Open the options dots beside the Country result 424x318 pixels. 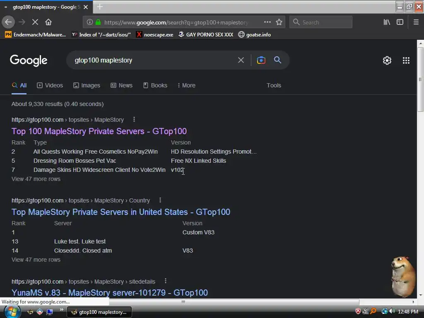[160, 200]
